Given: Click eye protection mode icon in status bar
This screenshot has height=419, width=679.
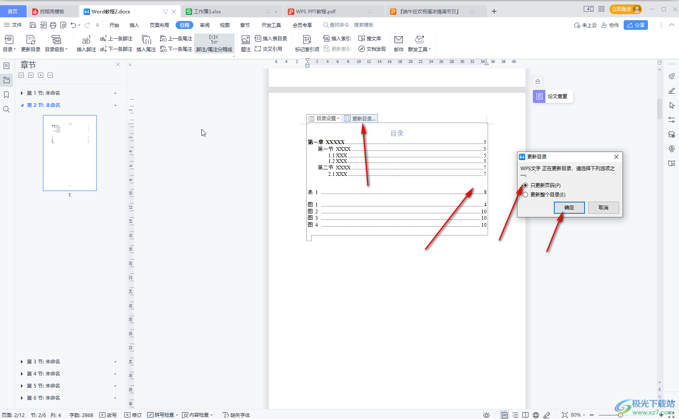Looking at the screenshot, I should click(486, 415).
